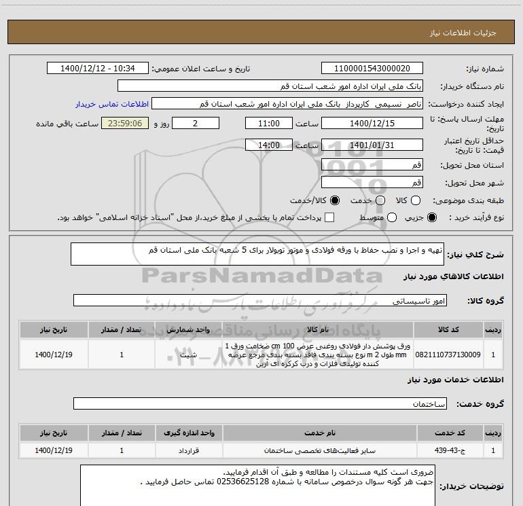523x506 pixels.
Task: Click price validity date 1401/01/31
Action: pos(372,145)
